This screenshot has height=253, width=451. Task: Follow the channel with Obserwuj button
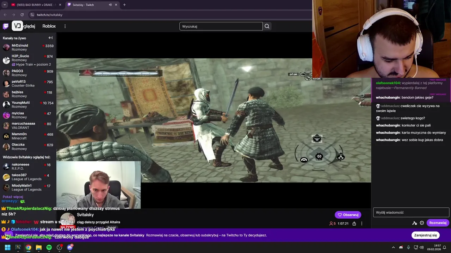[x=348, y=215]
